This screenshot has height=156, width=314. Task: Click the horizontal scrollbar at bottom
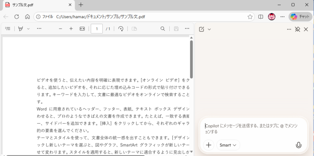pos(75,156)
